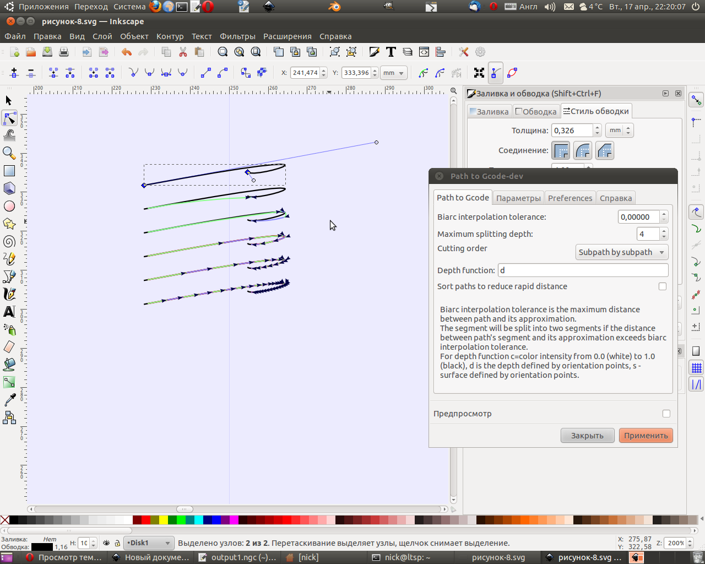This screenshot has height=564, width=705.
Task: Pick the Rectangle drawing tool
Action: coord(9,171)
